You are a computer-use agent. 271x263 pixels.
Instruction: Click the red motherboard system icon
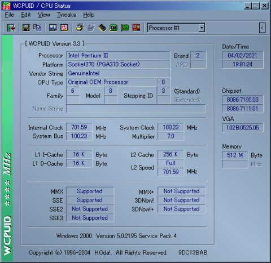(136, 28)
